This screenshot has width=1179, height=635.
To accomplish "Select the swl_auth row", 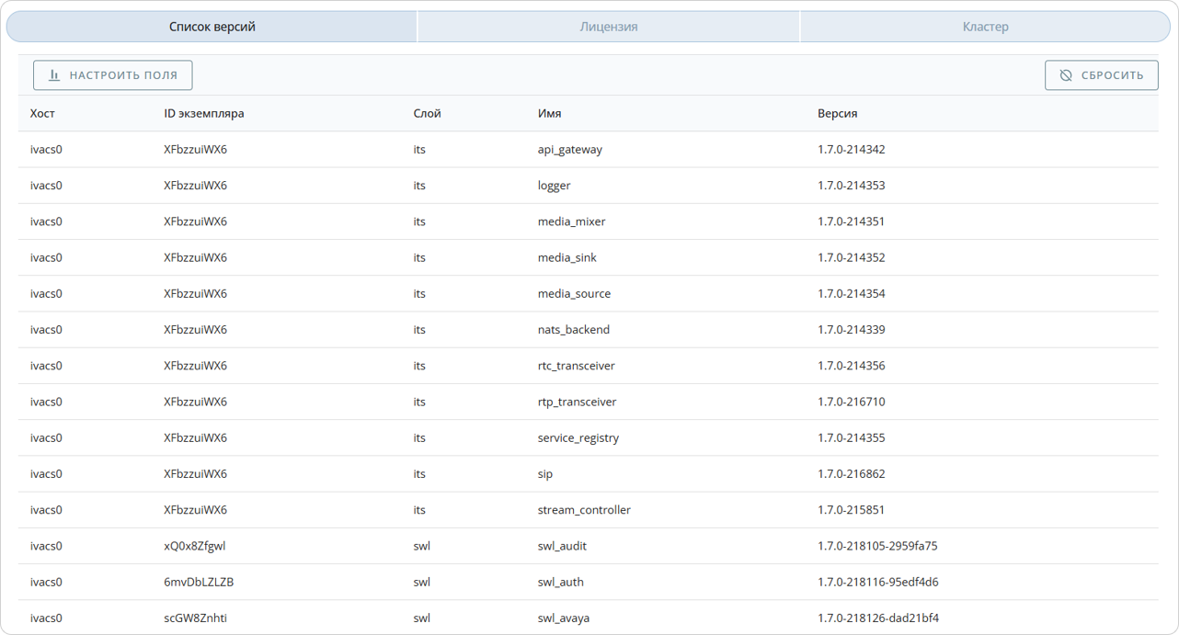I will point(560,582).
